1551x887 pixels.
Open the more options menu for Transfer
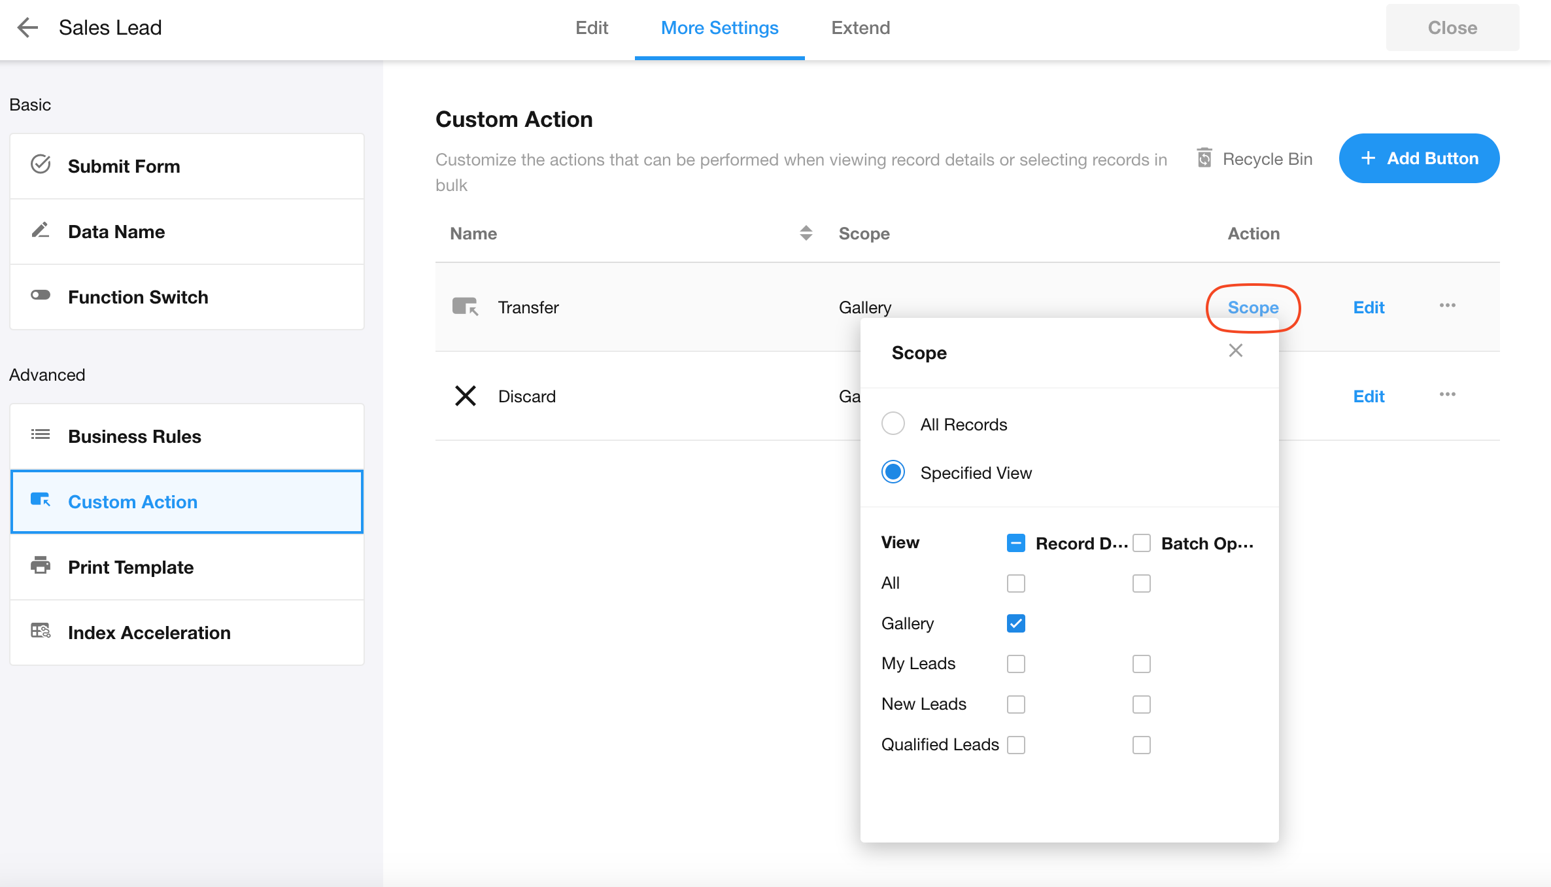click(x=1447, y=306)
